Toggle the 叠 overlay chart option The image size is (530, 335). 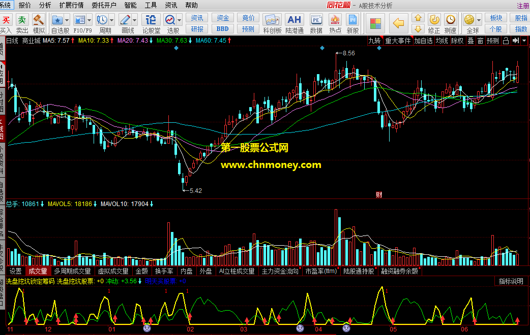[470, 41]
